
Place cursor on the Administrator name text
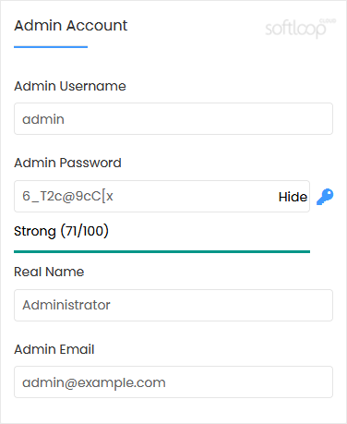point(66,305)
